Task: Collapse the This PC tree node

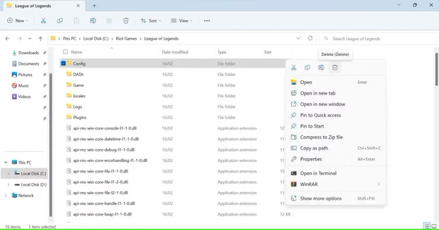Action: click(x=6, y=163)
